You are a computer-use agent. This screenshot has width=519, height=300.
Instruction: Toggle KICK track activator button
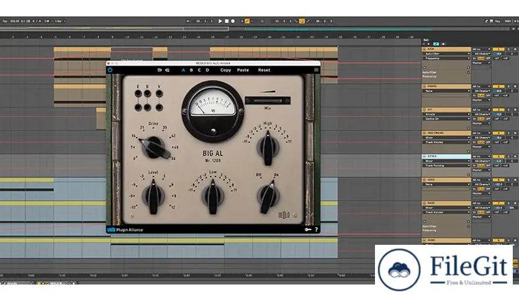[499, 49]
